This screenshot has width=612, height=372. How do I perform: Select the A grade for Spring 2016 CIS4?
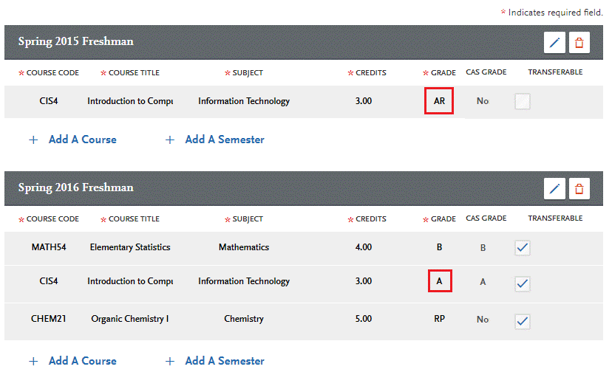point(439,281)
